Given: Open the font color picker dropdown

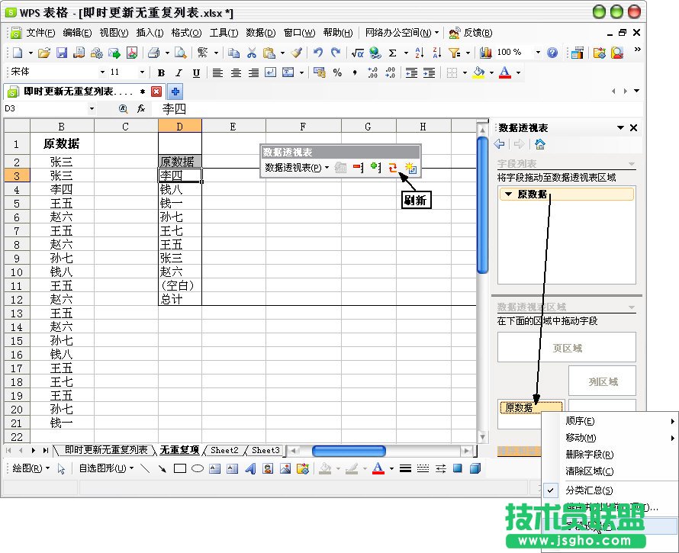Looking at the screenshot, I should pyautogui.click(x=516, y=72).
